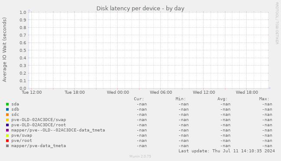The width and height of the screenshot is (281, 161).
Task: Click the lime pve/swap color swatch
Action: point(7,135)
